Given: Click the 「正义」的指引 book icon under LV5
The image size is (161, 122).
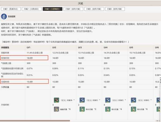Looking at the screenshot, I should click(132, 100).
